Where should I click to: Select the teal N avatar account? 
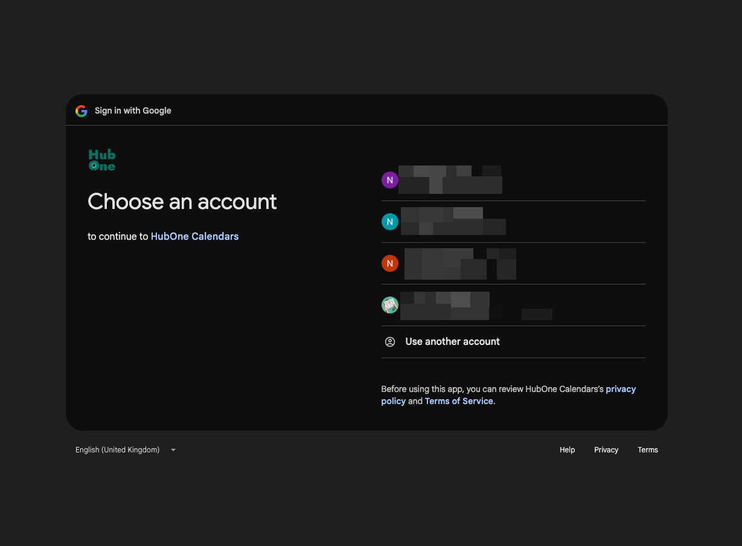(x=390, y=222)
